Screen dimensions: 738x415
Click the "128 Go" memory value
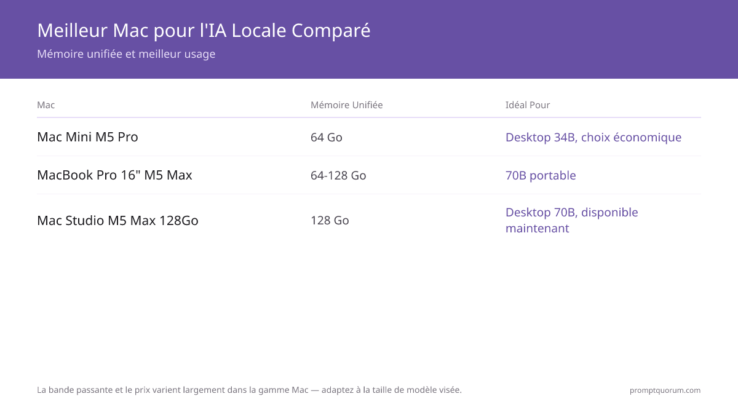click(330, 220)
